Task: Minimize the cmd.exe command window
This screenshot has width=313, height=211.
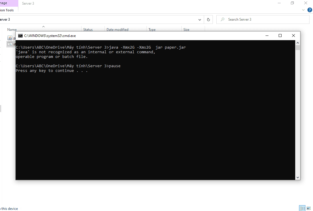Action: tap(267, 36)
